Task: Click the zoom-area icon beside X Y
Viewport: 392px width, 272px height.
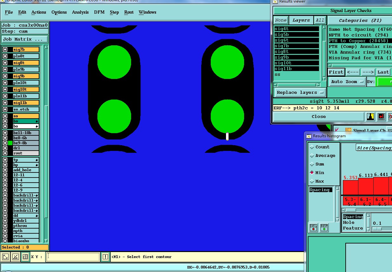Action: click(5, 257)
